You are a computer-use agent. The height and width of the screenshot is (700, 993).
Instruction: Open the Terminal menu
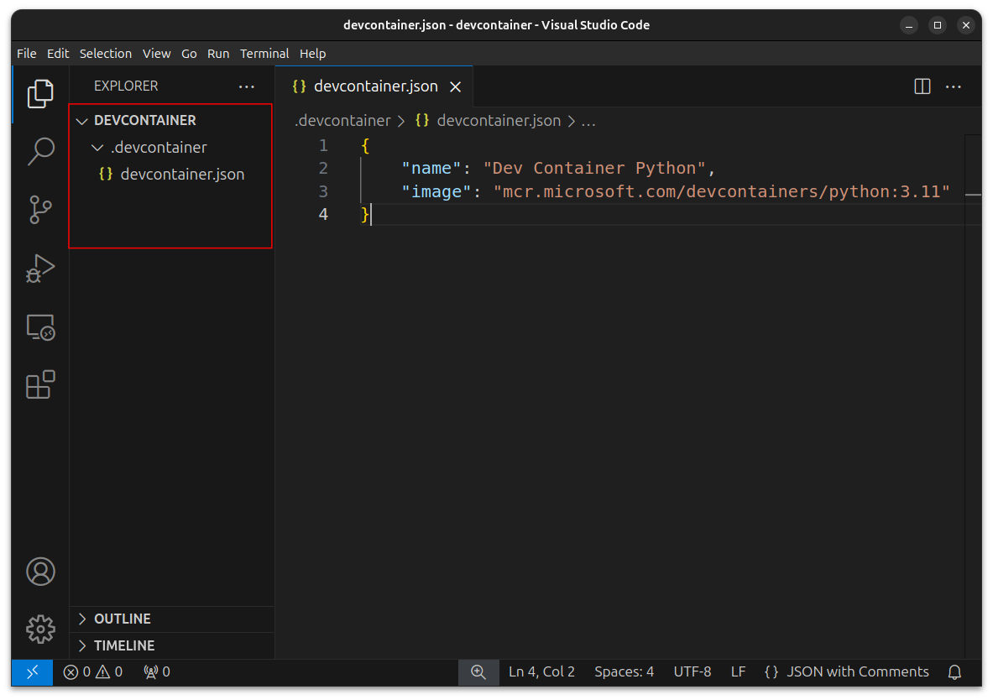pos(264,54)
